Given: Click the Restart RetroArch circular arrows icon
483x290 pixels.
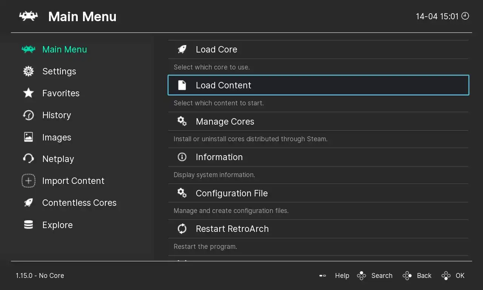Looking at the screenshot, I should (182, 229).
